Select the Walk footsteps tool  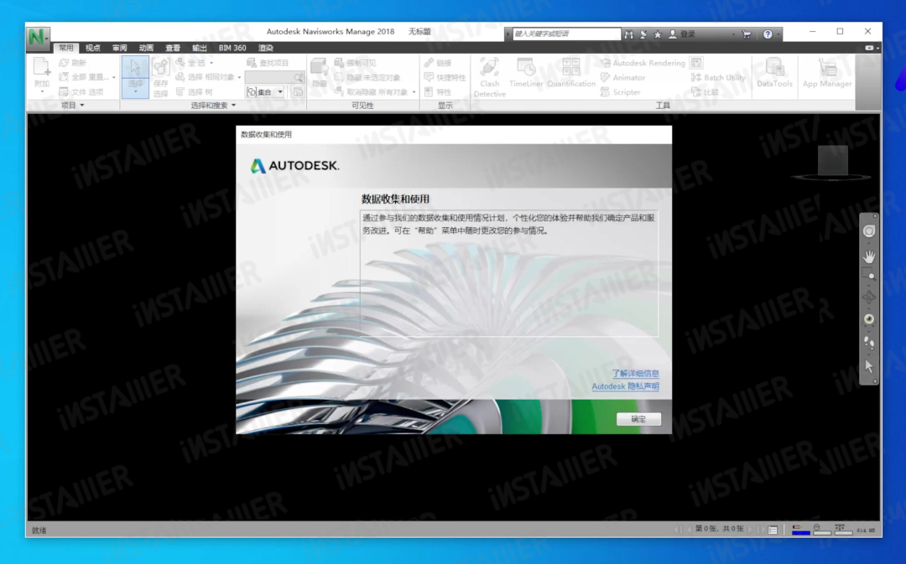(868, 342)
